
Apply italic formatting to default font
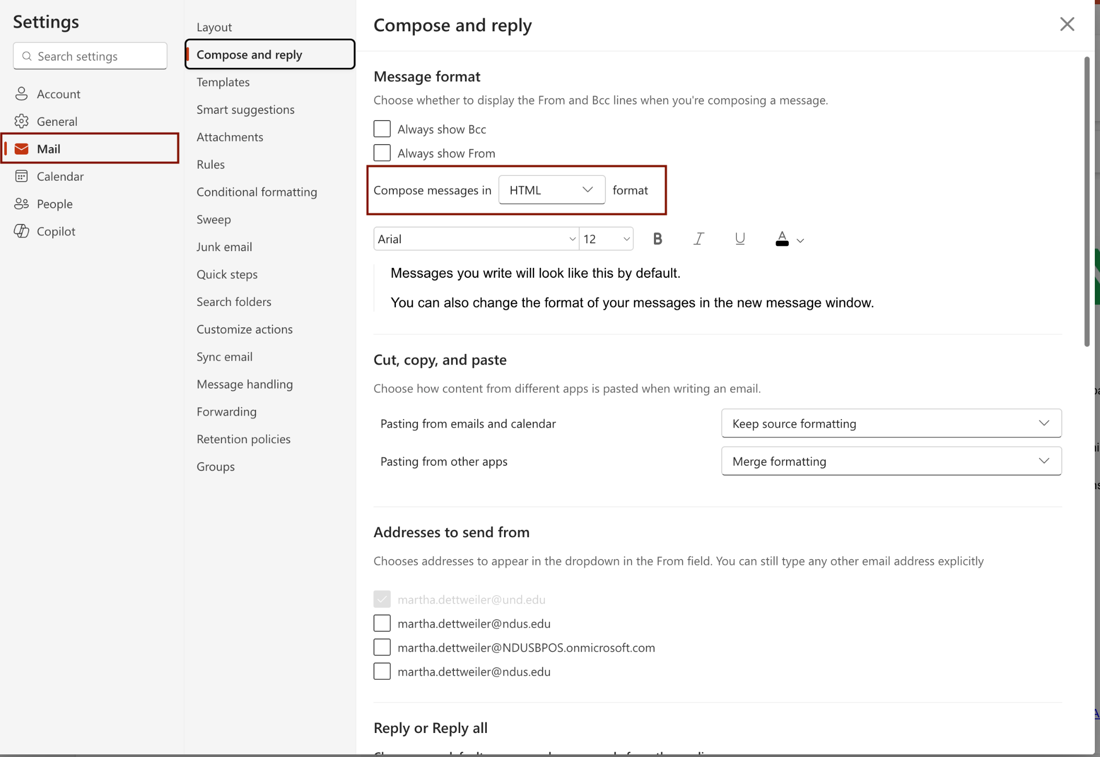coord(698,239)
